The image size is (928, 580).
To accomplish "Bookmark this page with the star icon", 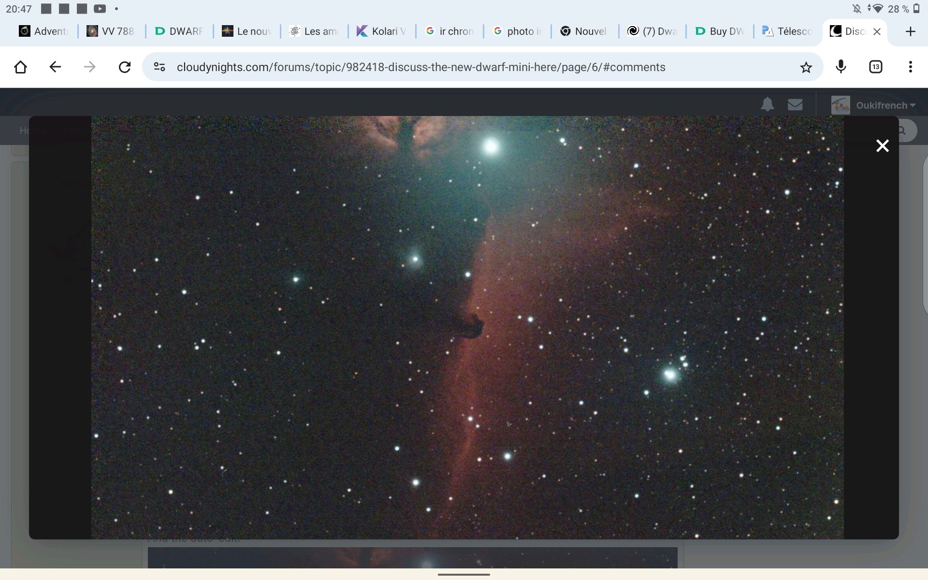I will (x=806, y=67).
